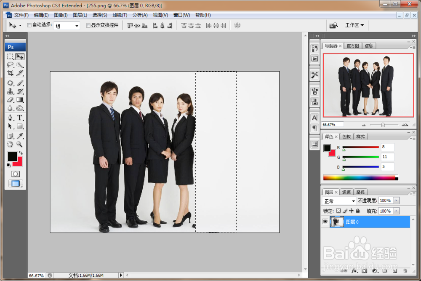Open the Layers panel options menu
Screen dimensions: 421x281
click(x=412, y=194)
